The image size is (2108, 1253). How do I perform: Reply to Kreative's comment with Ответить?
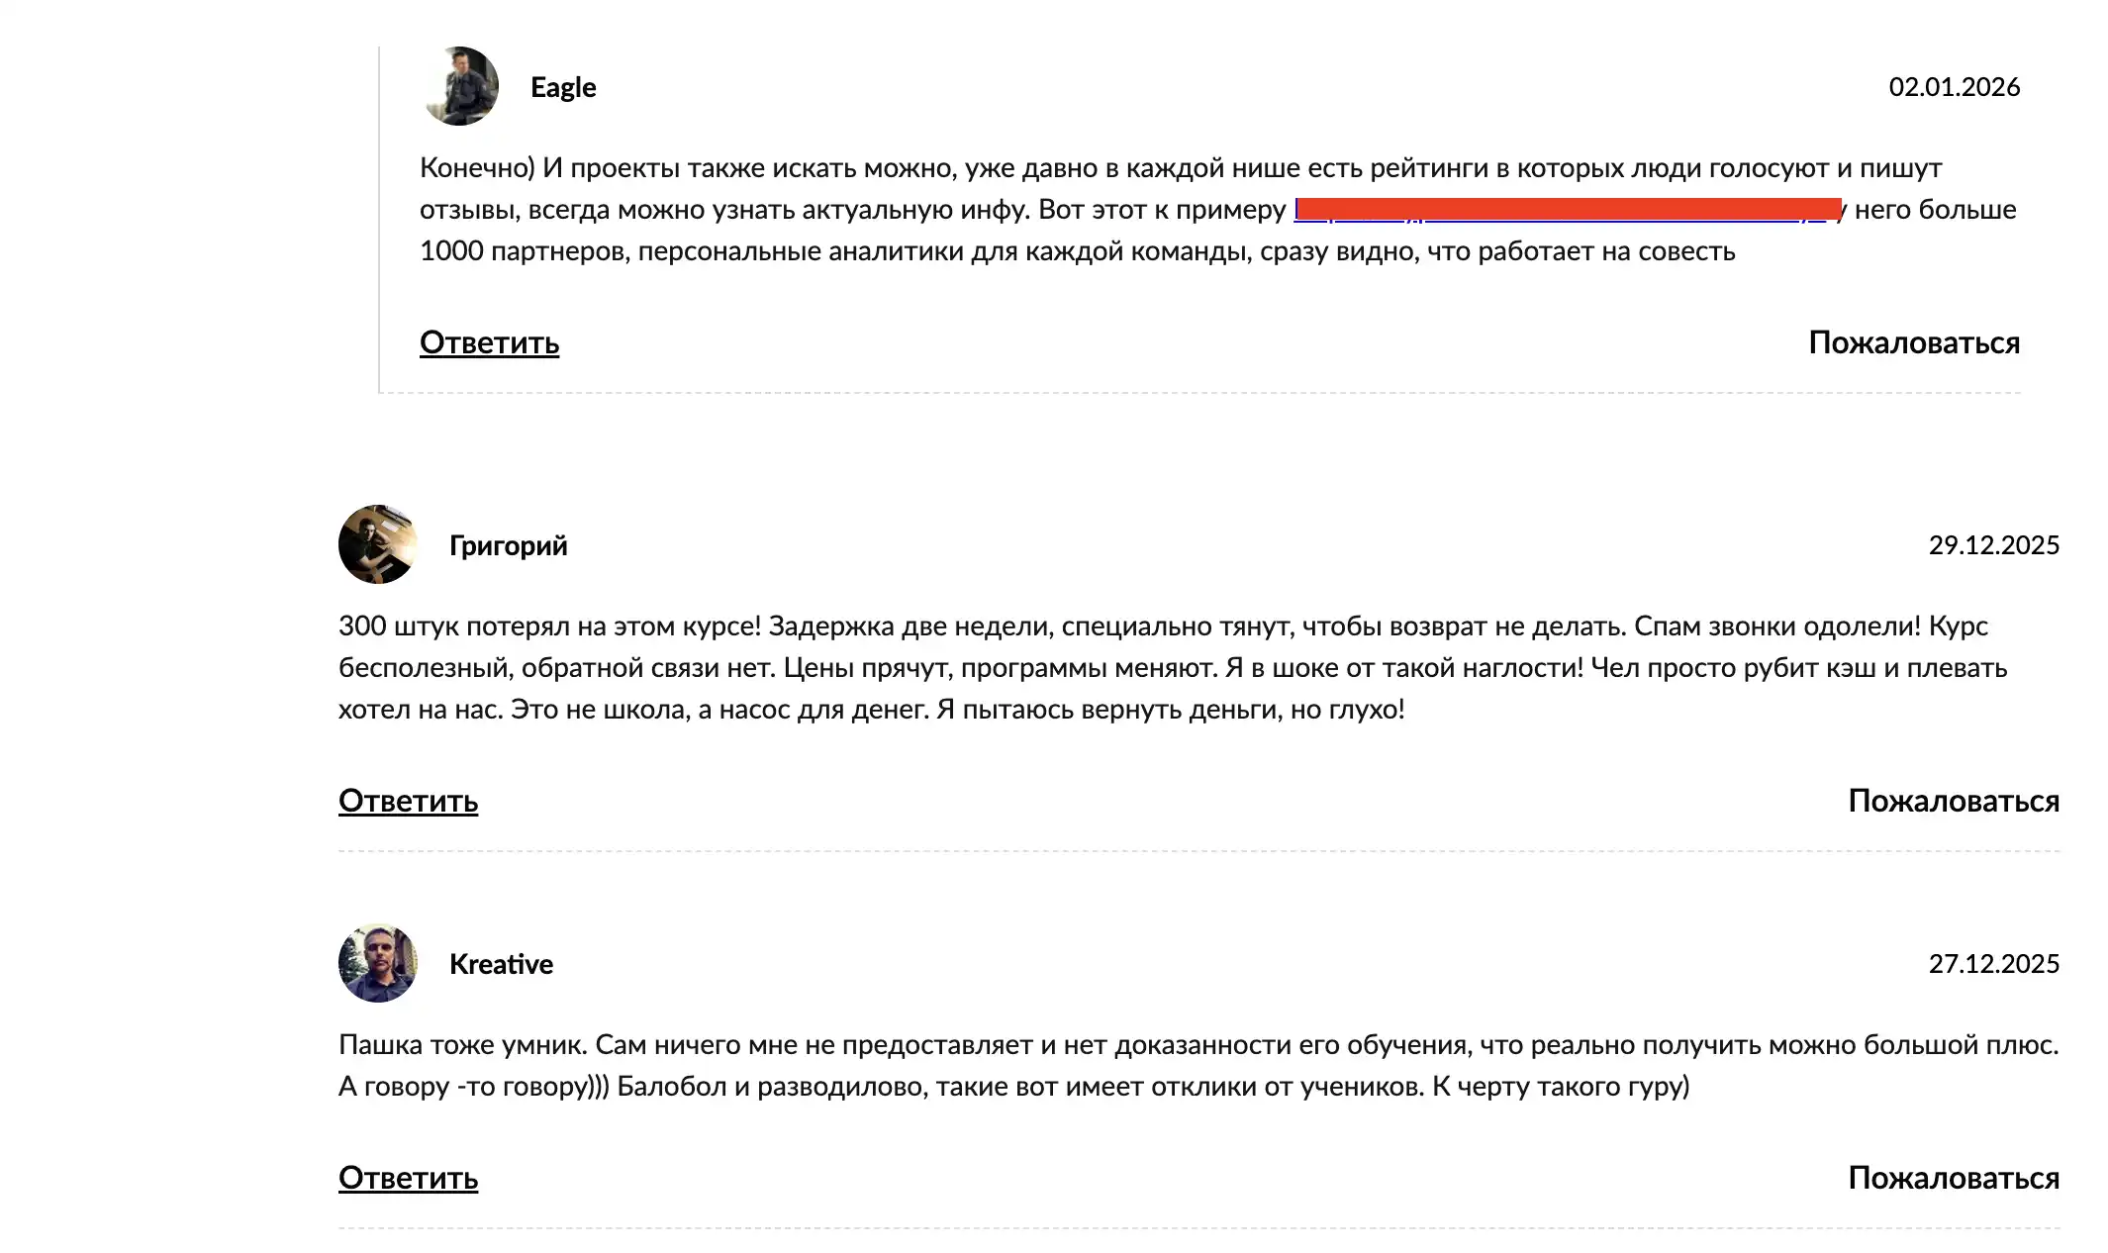(408, 1178)
